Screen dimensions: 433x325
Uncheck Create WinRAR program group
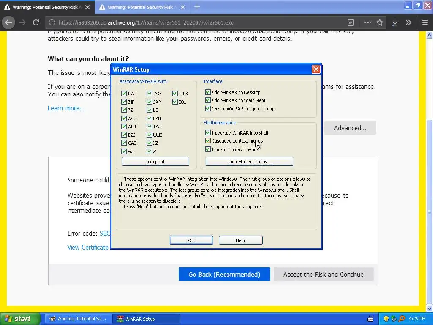(x=208, y=109)
